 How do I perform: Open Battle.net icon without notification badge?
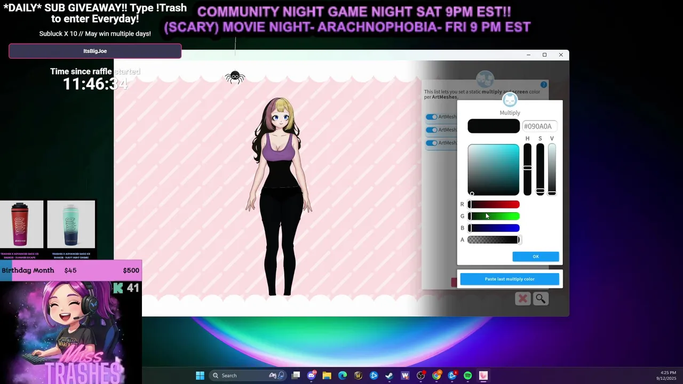(374, 375)
